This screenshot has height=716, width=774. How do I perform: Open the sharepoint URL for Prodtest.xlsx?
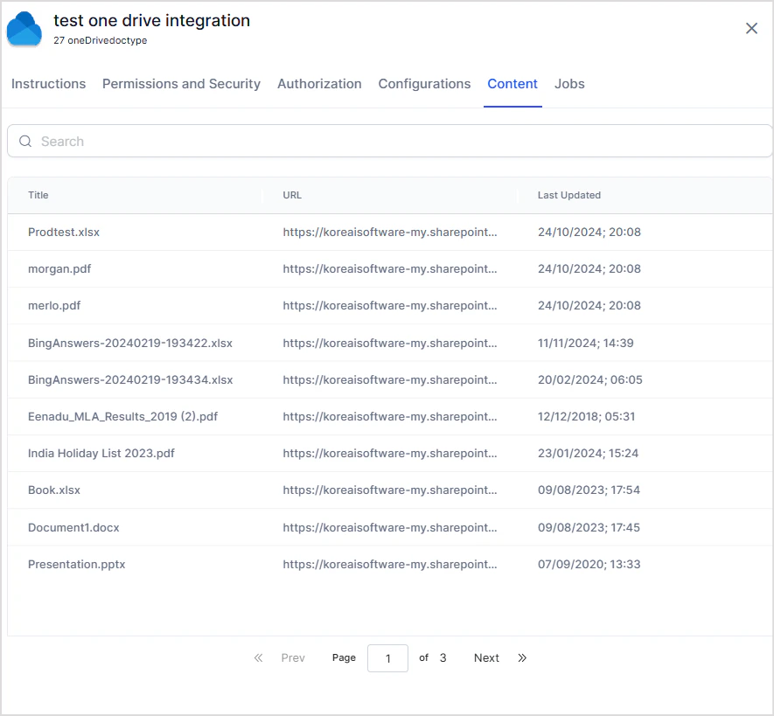(x=390, y=232)
